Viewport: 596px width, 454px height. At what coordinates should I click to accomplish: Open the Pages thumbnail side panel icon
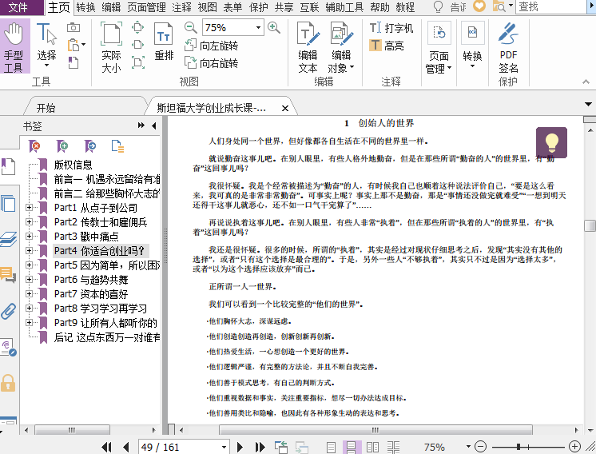tap(8, 204)
